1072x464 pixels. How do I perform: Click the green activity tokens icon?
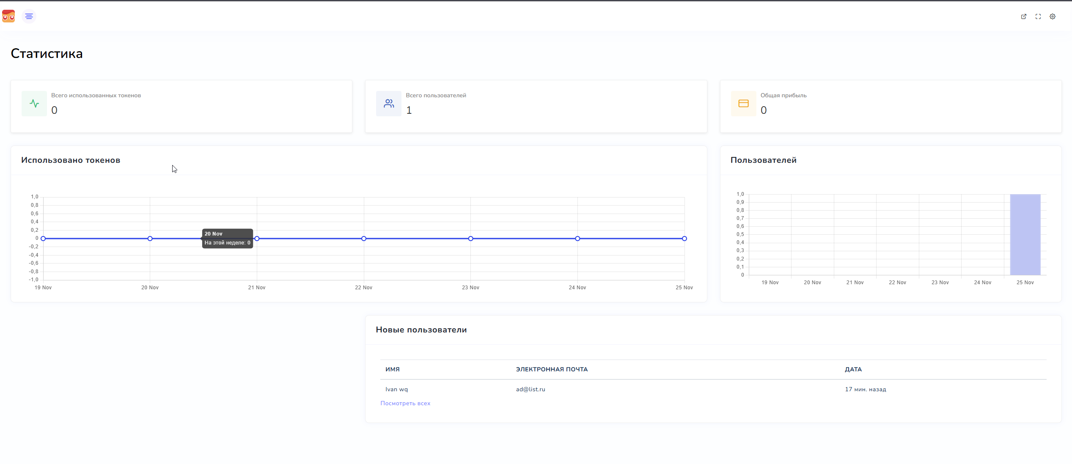[x=34, y=103]
